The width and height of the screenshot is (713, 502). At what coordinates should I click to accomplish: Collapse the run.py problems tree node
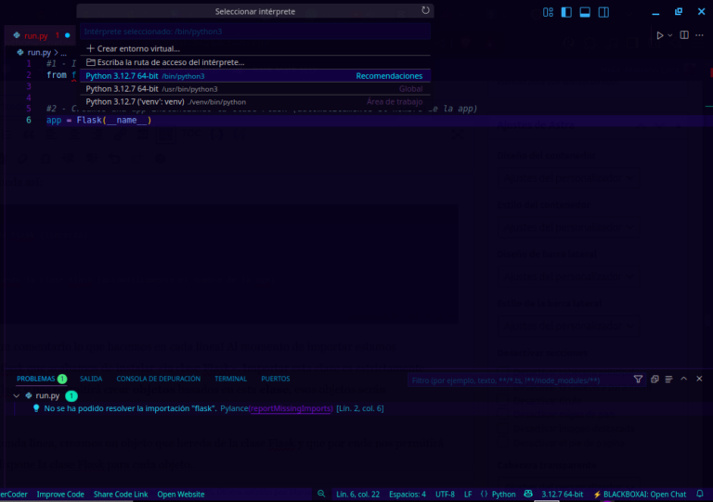click(x=18, y=395)
